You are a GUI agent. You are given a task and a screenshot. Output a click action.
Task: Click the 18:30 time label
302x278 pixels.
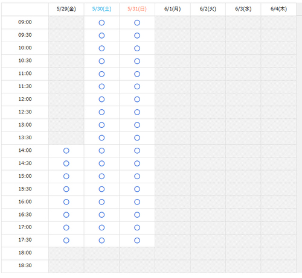[25, 265]
